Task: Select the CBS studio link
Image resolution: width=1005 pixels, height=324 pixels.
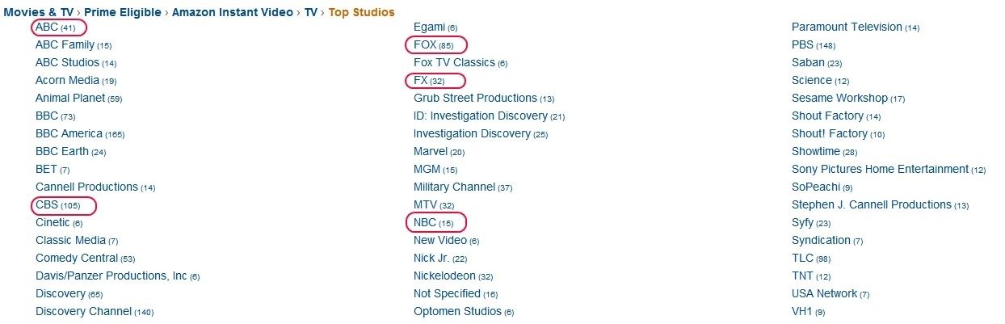Action: 47,205
